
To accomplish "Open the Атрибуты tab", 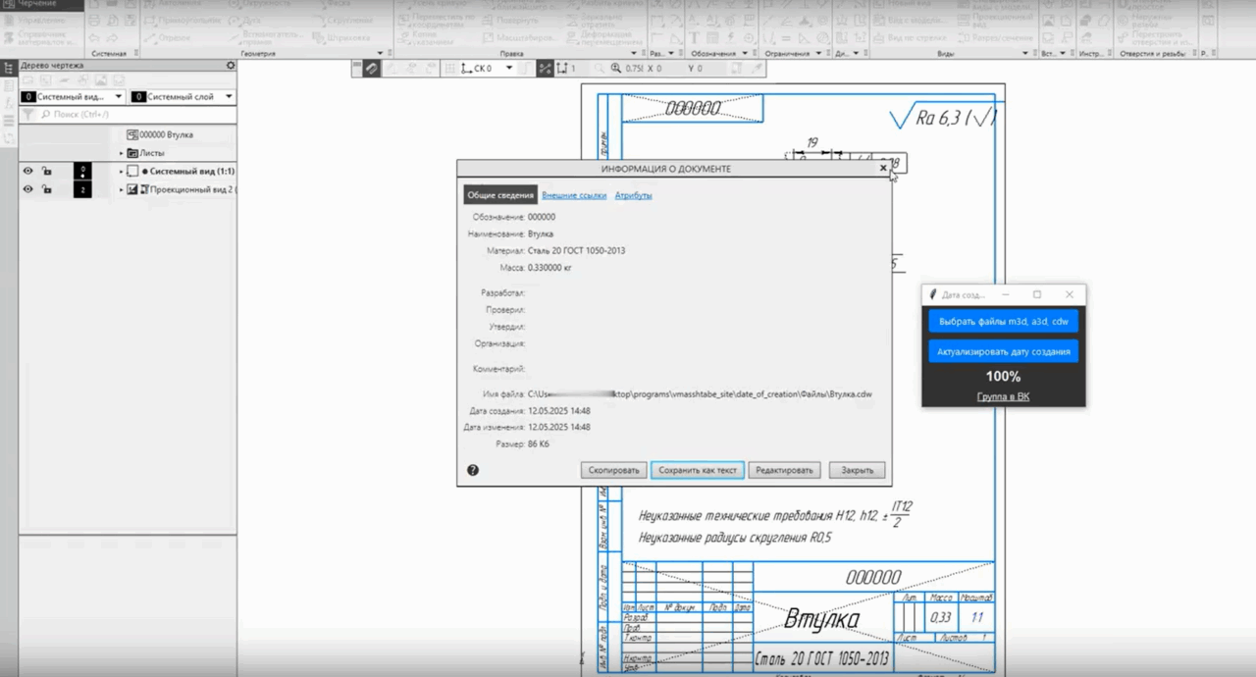I will (x=634, y=195).
